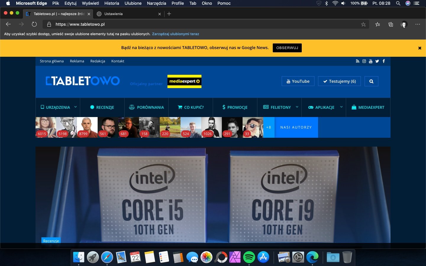Open Kontakt link
Viewport: 426px width, 266px height.
tap(118, 61)
